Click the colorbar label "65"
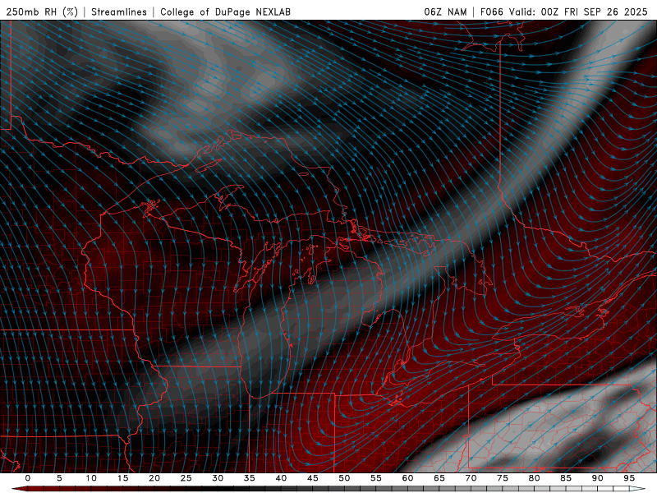This screenshot has width=657, height=493. [439, 478]
